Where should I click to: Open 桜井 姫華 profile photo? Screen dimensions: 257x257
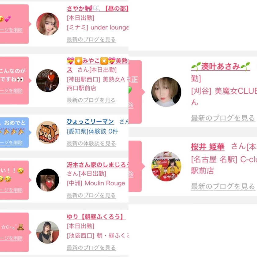(x=166, y=166)
